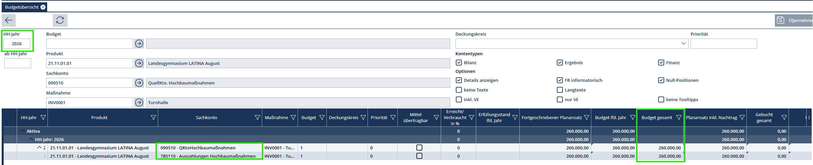Open lookup arrow next to Maßnahme field
The image size is (813, 165).
pyautogui.click(x=139, y=102)
